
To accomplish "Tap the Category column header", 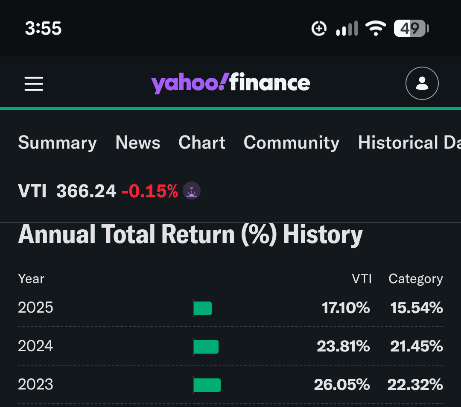I will point(416,279).
